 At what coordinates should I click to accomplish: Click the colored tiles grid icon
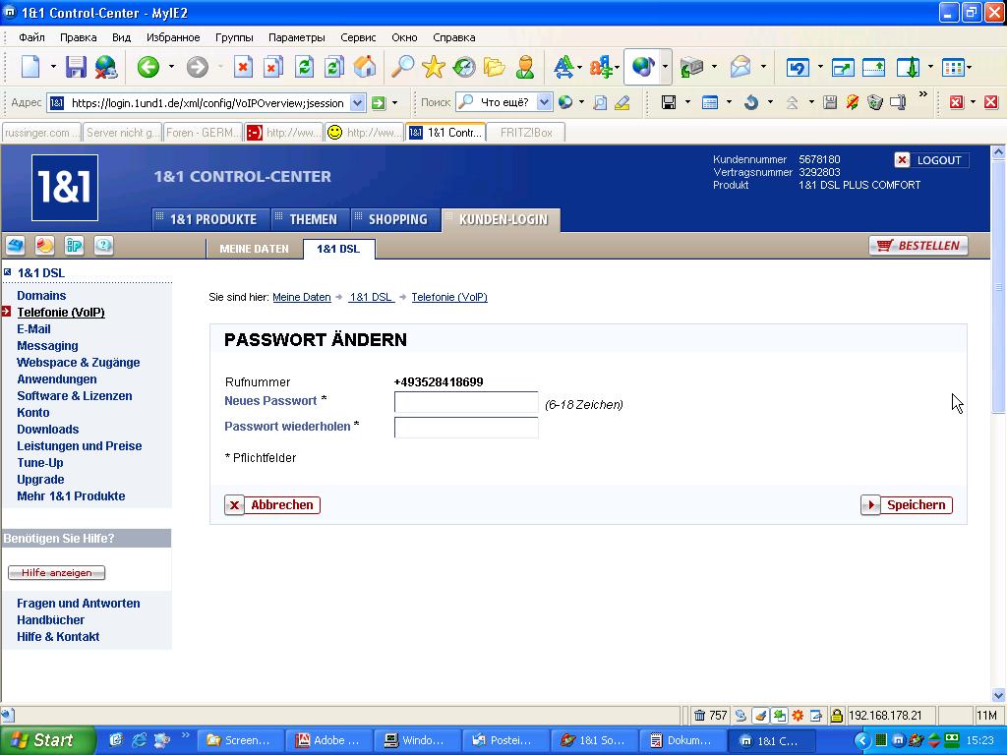pos(953,67)
